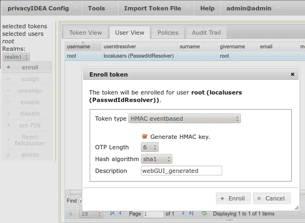Screen dimensions: 305x223
Task: Switch to the Token View tab
Action: (85, 33)
